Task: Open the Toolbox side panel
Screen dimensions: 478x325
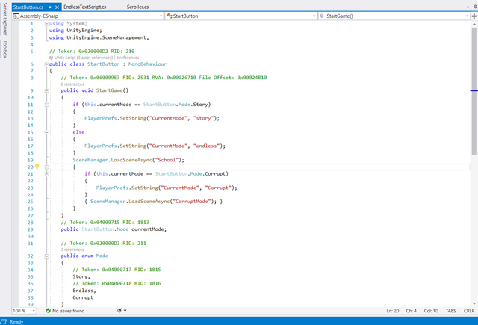Action: click(x=5, y=49)
